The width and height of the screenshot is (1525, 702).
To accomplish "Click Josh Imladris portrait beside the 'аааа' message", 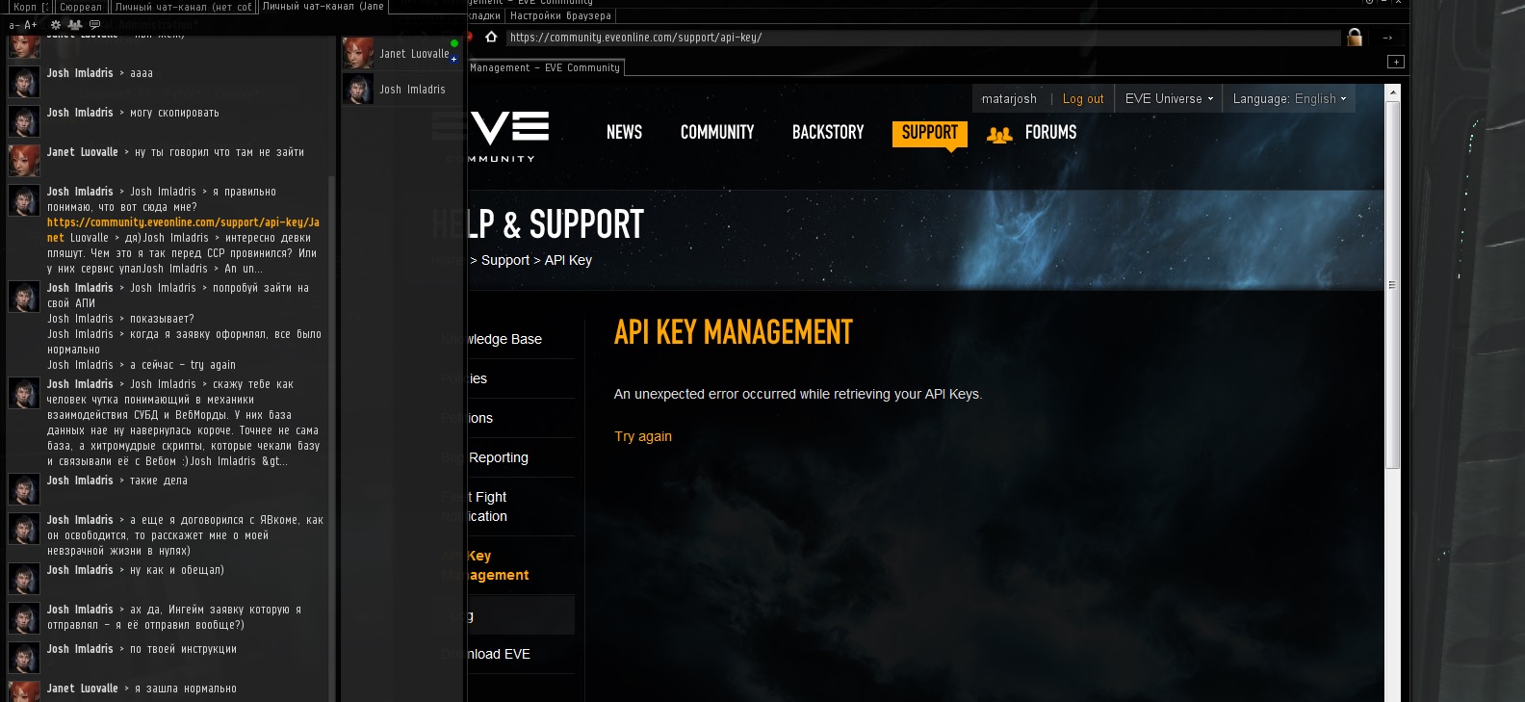I will [24, 82].
